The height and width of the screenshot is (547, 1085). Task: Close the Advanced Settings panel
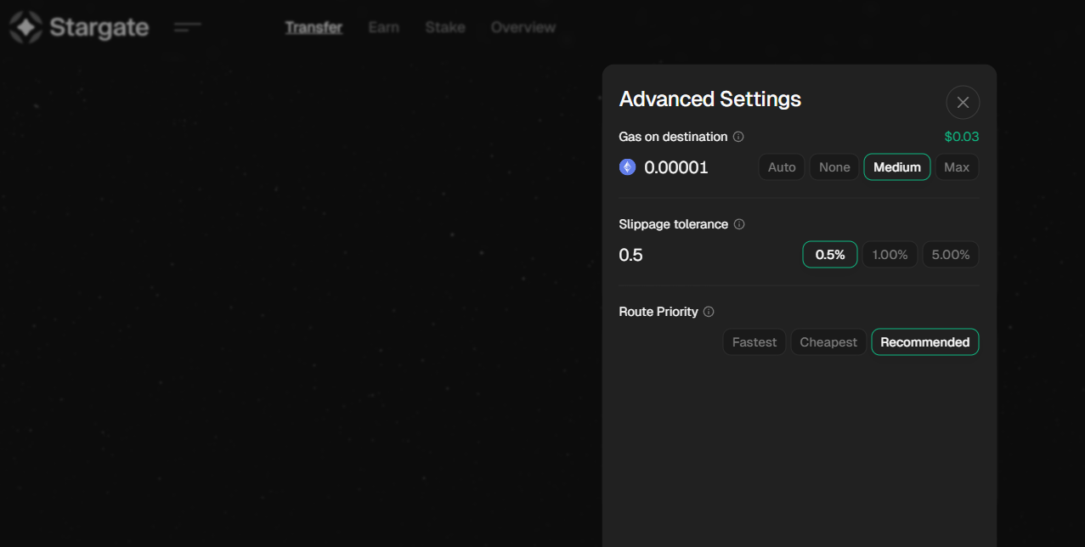point(962,103)
